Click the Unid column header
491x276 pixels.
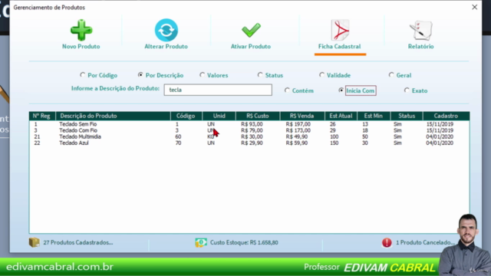(x=219, y=116)
